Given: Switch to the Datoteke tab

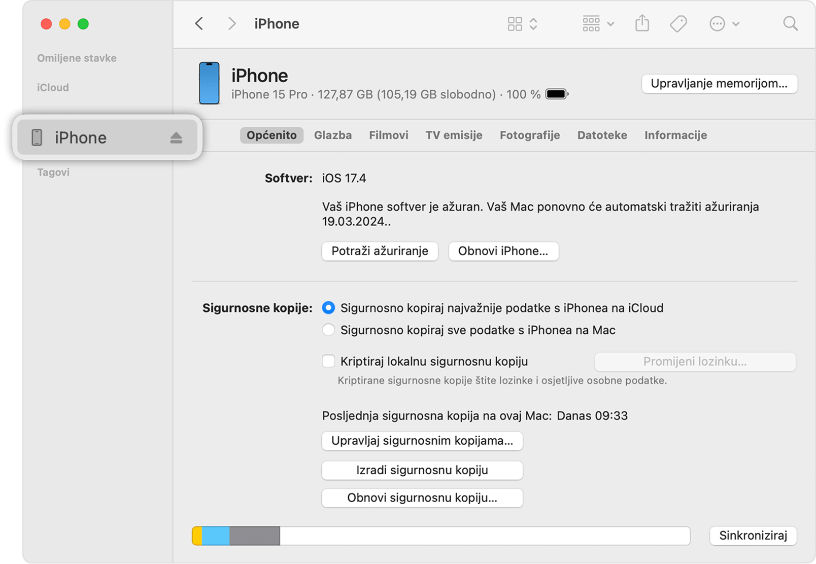Looking at the screenshot, I should point(602,135).
